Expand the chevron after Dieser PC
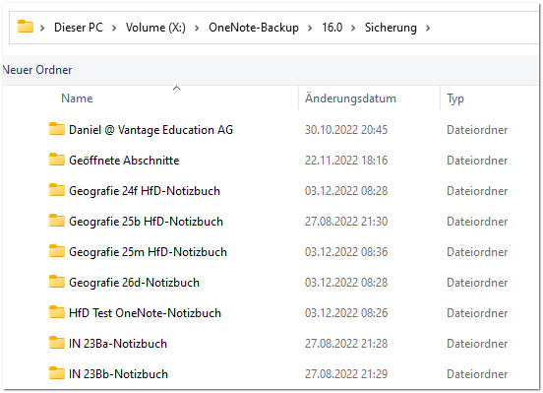The height and width of the screenshot is (393, 543). (114, 28)
